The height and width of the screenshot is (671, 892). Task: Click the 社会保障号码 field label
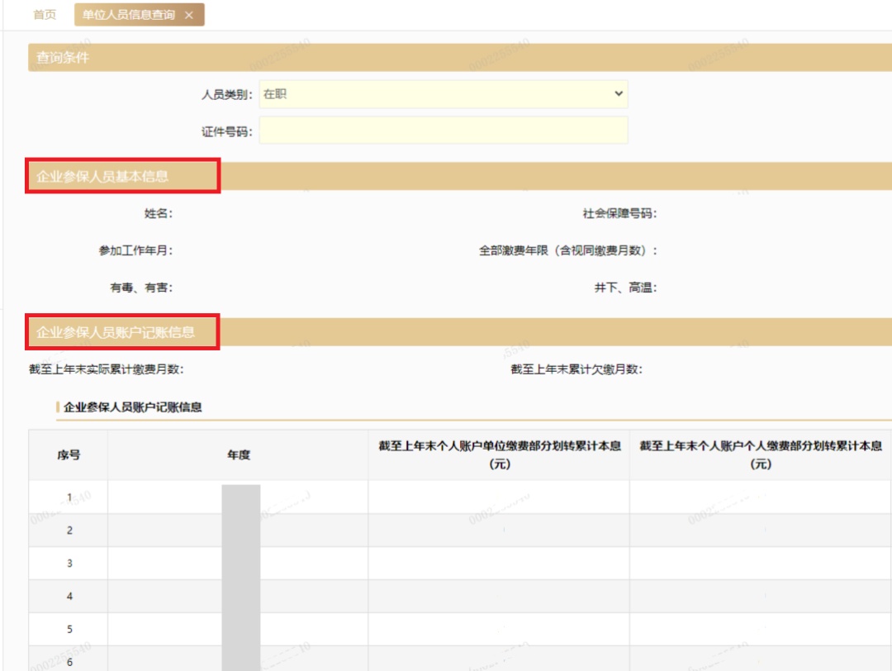619,213
